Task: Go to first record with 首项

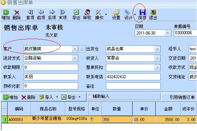Action: [30, 15]
